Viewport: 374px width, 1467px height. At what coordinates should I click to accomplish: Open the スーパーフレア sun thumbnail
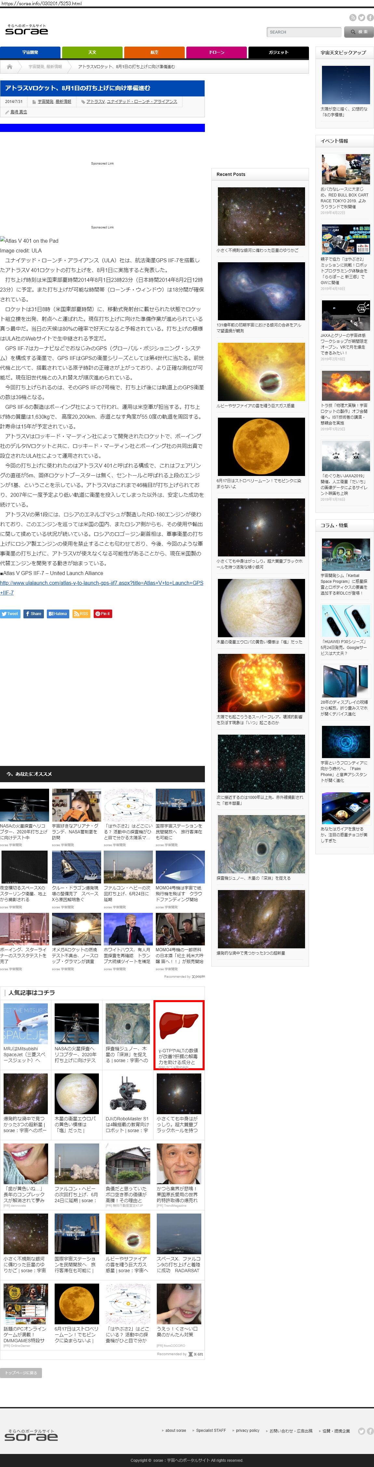(x=261, y=683)
